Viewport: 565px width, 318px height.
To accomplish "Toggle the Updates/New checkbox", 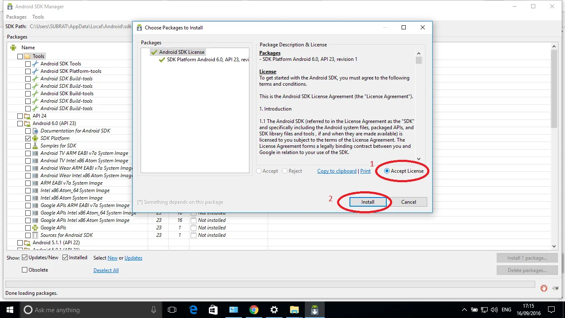I will 25,258.
